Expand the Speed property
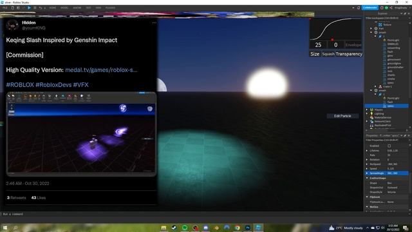 point(367,169)
